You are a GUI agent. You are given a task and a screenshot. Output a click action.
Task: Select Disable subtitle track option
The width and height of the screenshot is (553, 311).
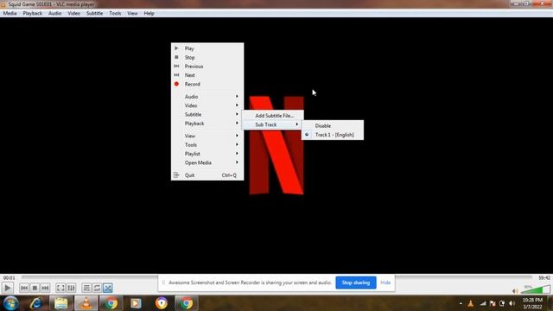point(333,125)
